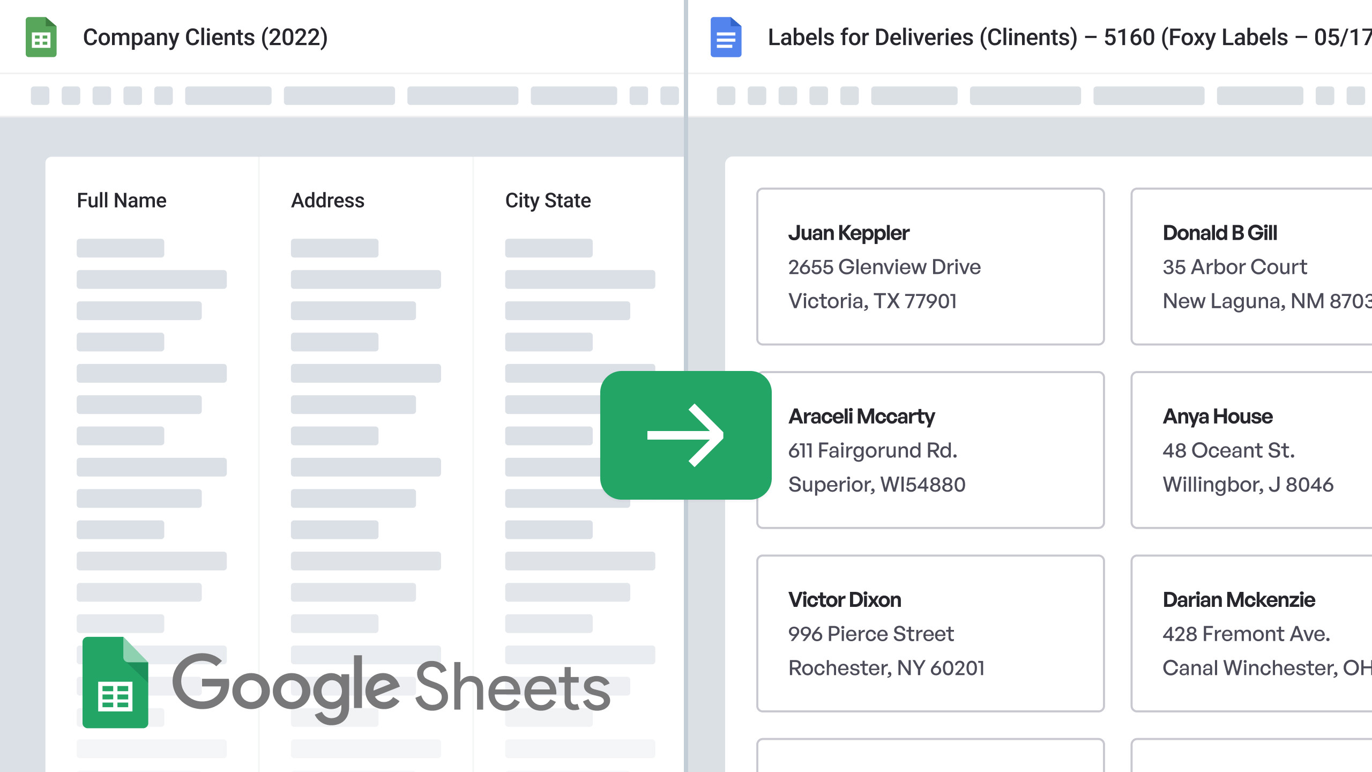The width and height of the screenshot is (1372, 772).
Task: Click the green arrow button
Action: coord(686,435)
